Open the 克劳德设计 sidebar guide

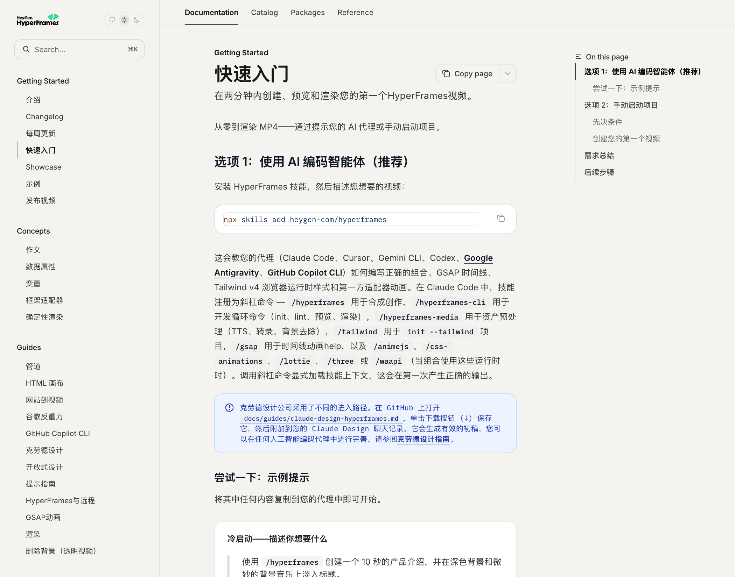pos(44,450)
